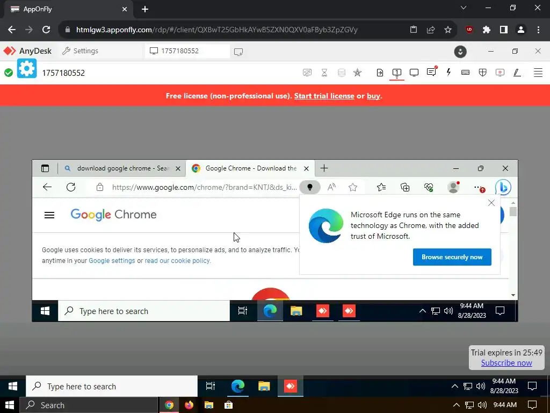Click Browse securely now button

tap(452, 257)
